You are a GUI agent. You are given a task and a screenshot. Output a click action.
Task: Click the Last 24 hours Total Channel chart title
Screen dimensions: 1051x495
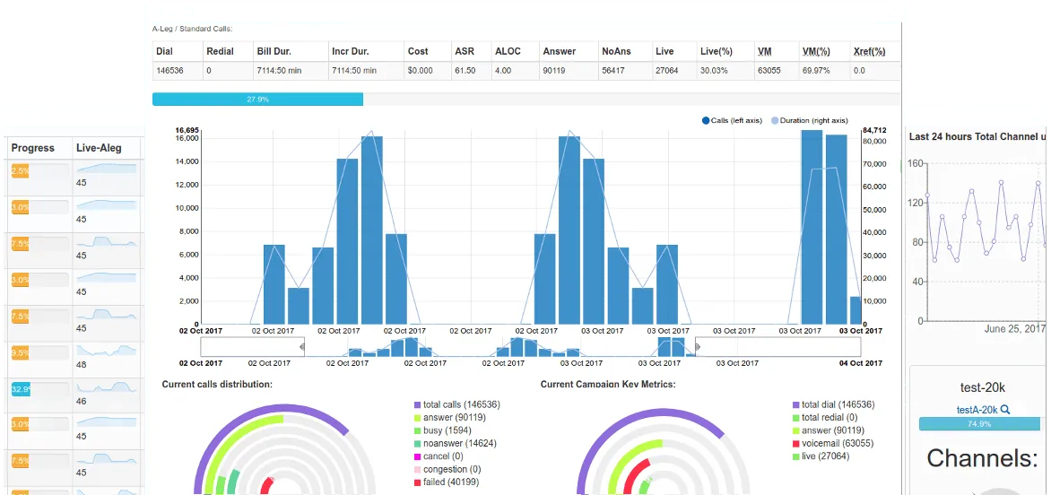[978, 136]
